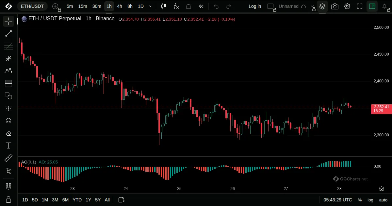
Task: Select the trend line tool
Action: tap(8, 34)
